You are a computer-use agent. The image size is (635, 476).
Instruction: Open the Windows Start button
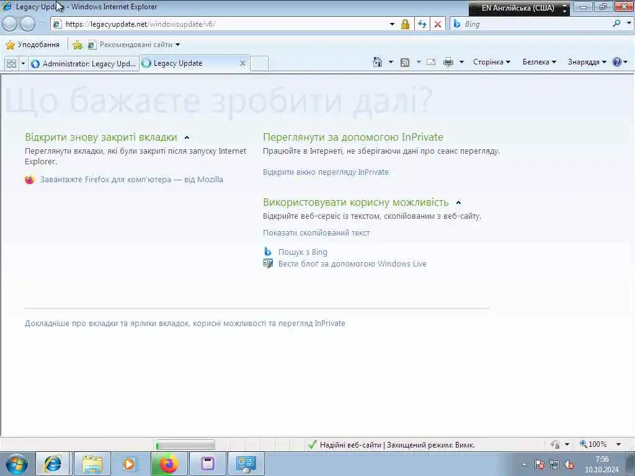point(17,464)
